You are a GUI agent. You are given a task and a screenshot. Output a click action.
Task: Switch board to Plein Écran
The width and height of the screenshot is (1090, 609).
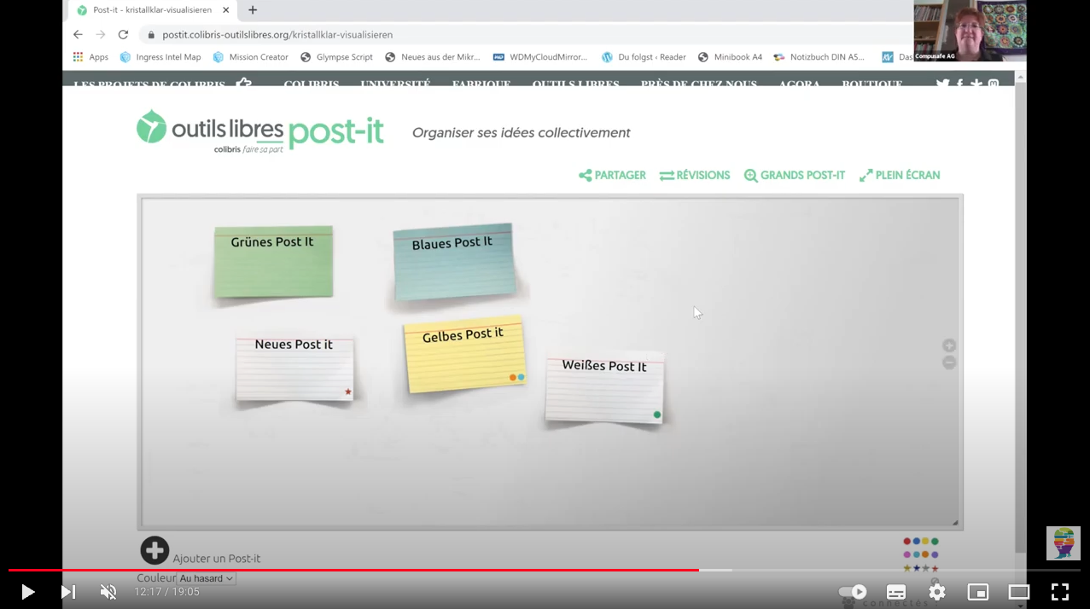[900, 175]
